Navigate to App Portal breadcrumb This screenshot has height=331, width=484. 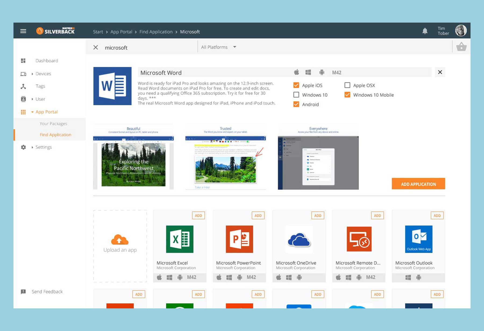click(121, 32)
